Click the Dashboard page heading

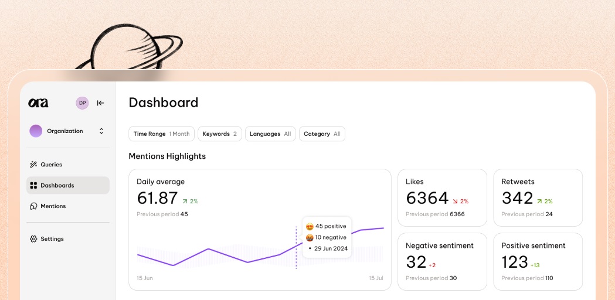164,103
